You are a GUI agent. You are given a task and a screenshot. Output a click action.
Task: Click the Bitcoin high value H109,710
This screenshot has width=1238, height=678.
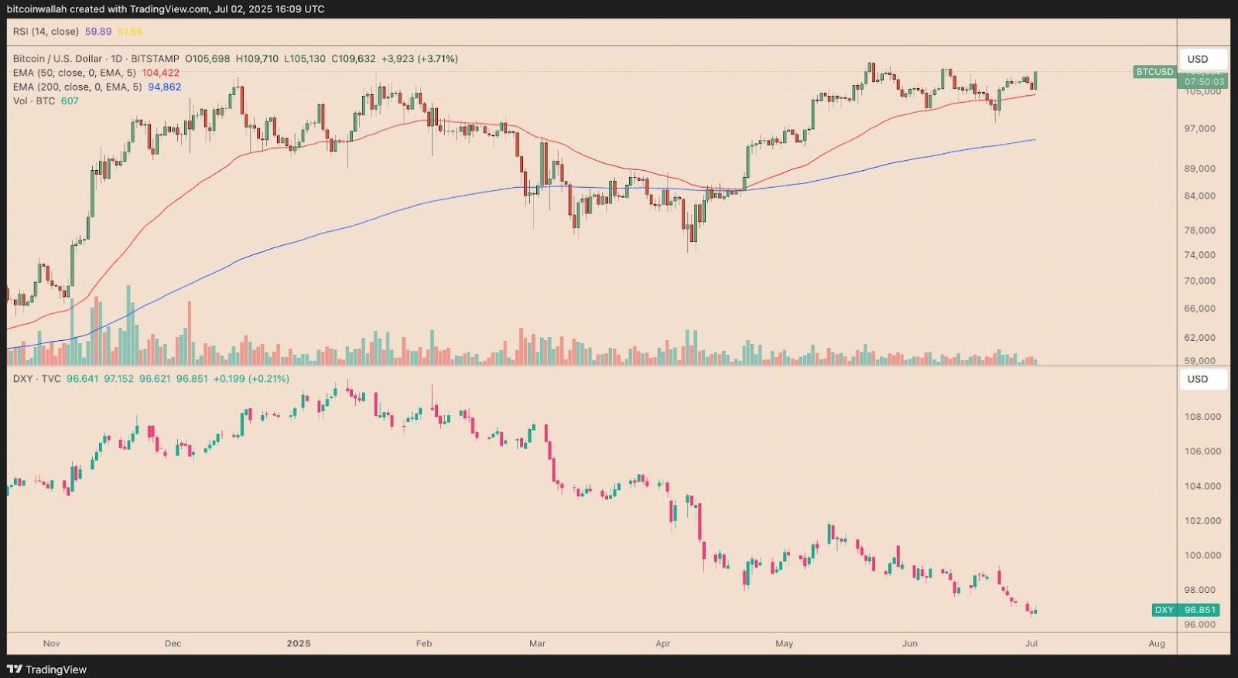coord(257,59)
